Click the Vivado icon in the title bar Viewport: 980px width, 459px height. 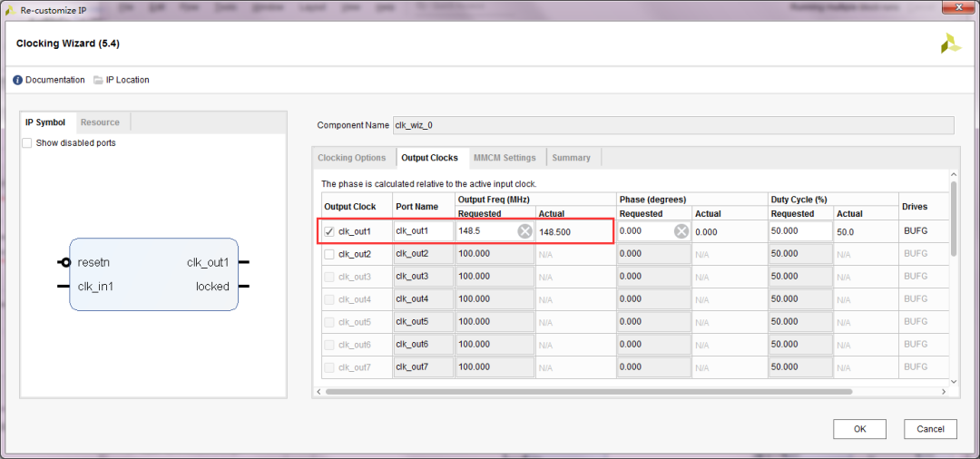point(10,9)
